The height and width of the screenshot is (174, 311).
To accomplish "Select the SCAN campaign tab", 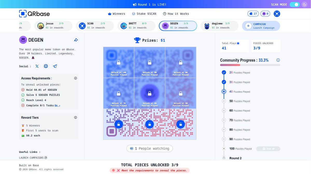I will pyautogui.click(x=95, y=26).
